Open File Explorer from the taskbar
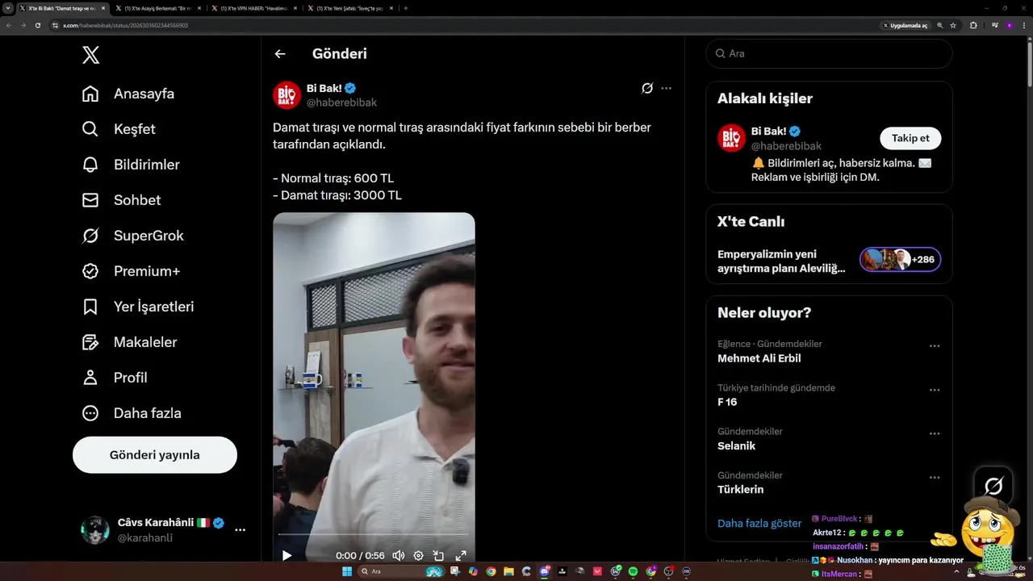The width and height of the screenshot is (1033, 581). [x=508, y=571]
